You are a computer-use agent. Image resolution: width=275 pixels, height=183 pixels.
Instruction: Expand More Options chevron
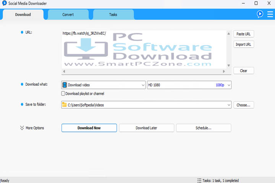click(22, 128)
